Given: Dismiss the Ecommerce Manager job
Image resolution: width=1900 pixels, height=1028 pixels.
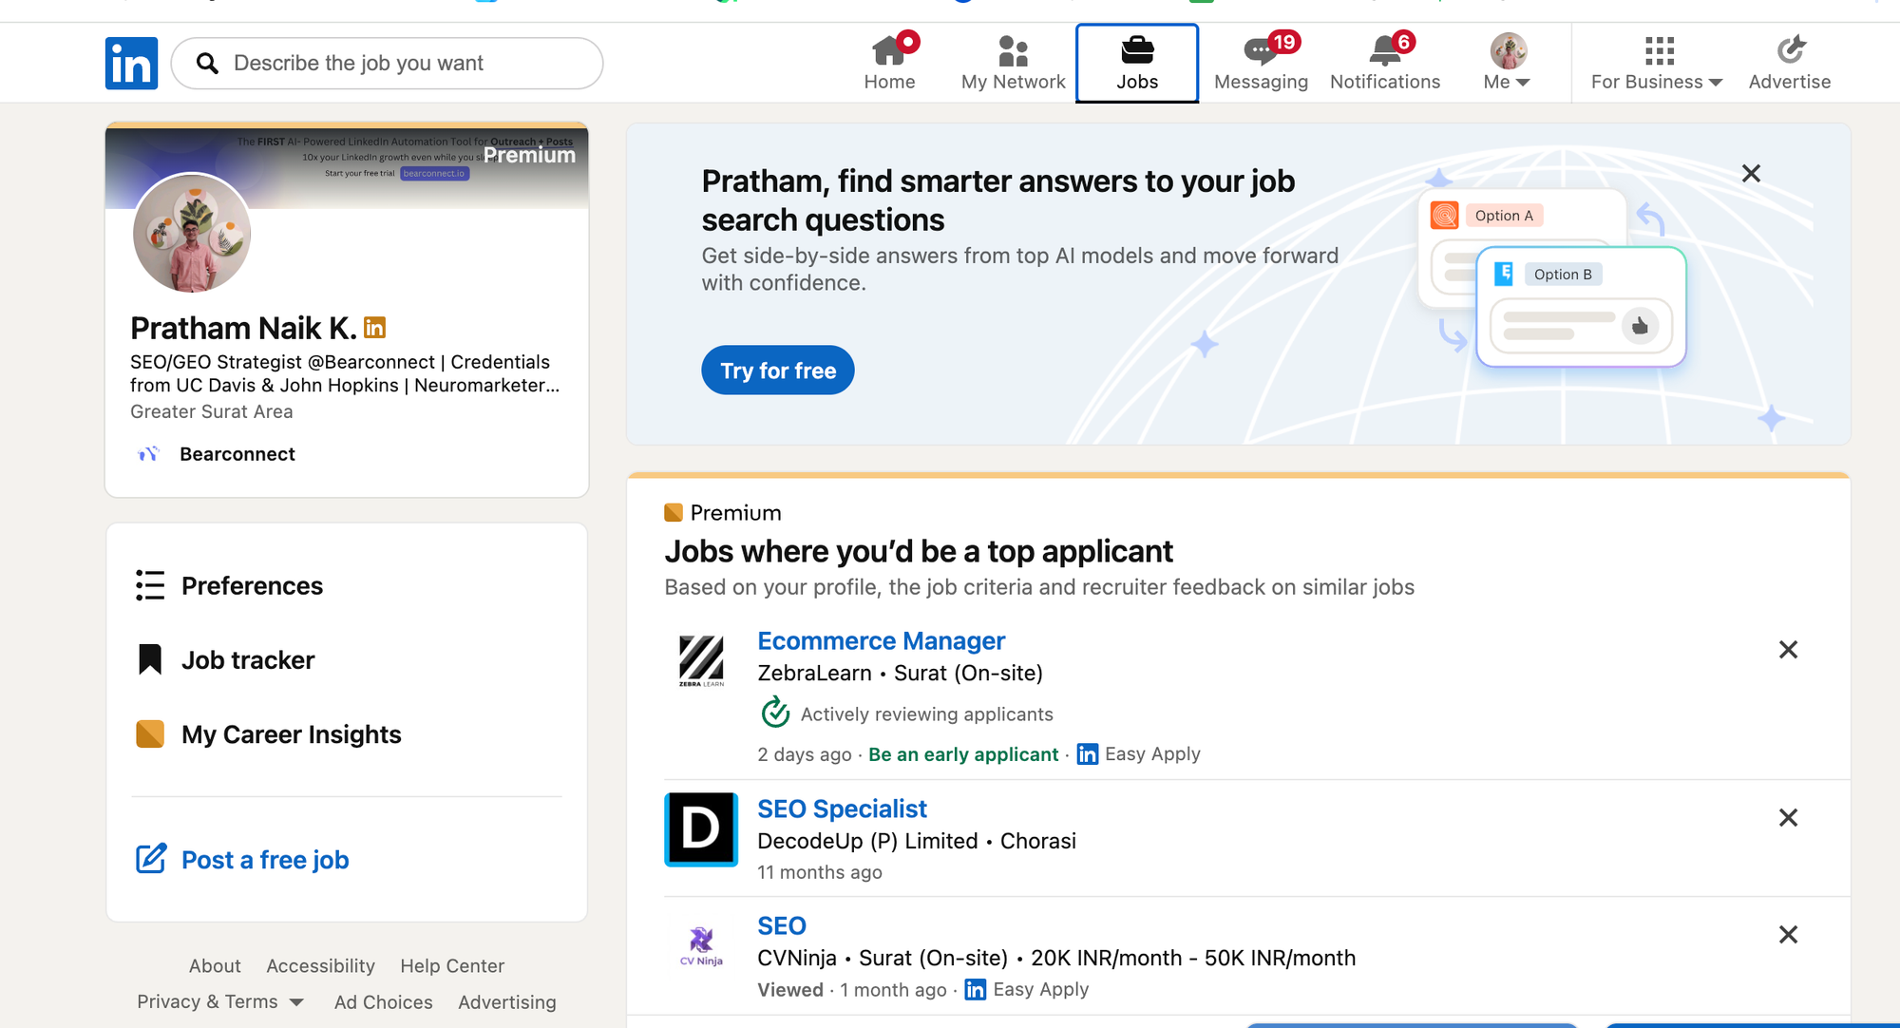Looking at the screenshot, I should coord(1788,649).
